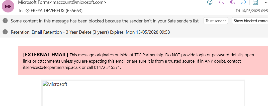The image size is (268, 106).
Task: Click the pink EXTERNAL EMAIL warning banner
Action: pos(143,60)
